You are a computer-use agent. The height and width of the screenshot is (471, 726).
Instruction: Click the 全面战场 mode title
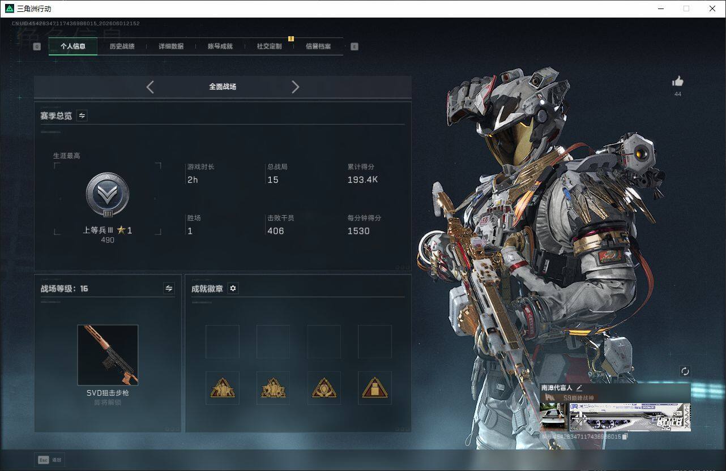(x=223, y=87)
